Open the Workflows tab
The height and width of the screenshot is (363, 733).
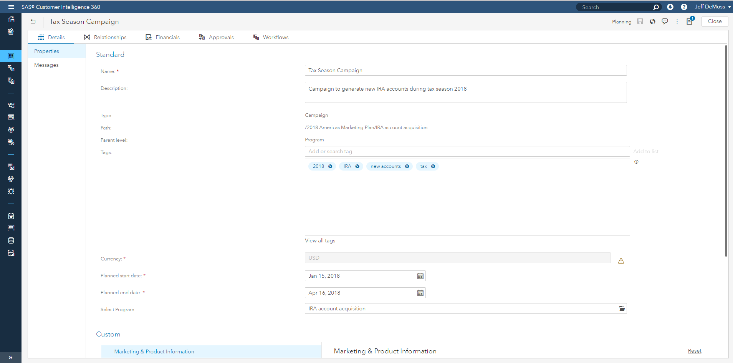271,37
